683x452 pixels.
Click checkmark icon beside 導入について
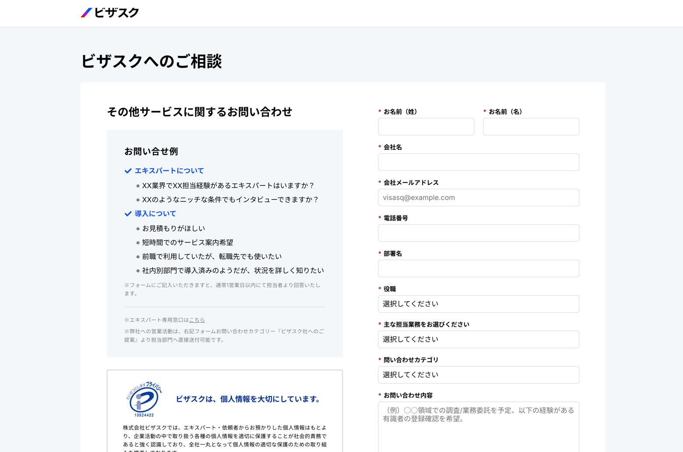point(128,214)
